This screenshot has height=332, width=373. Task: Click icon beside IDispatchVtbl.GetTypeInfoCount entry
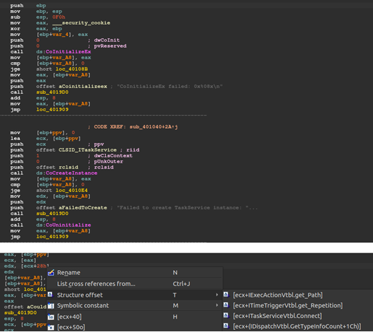[x=226, y=326]
